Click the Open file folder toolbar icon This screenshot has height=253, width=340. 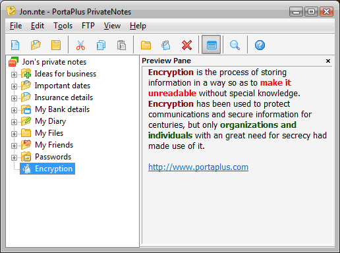click(x=36, y=45)
